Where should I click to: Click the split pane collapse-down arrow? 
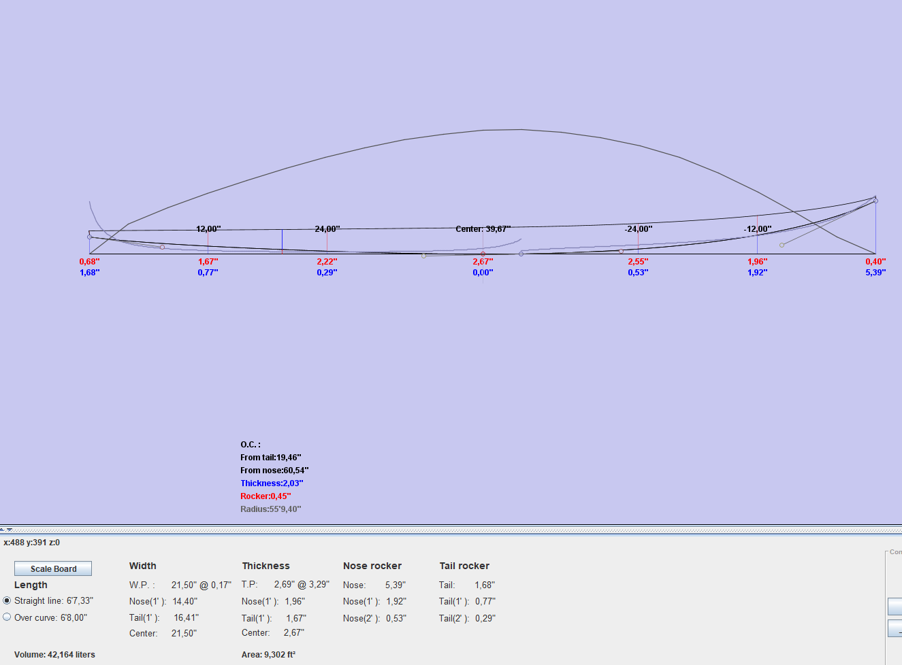click(10, 529)
